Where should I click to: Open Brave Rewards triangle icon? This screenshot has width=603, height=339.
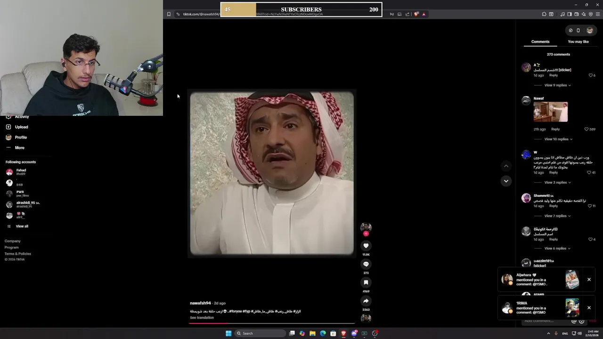click(424, 14)
